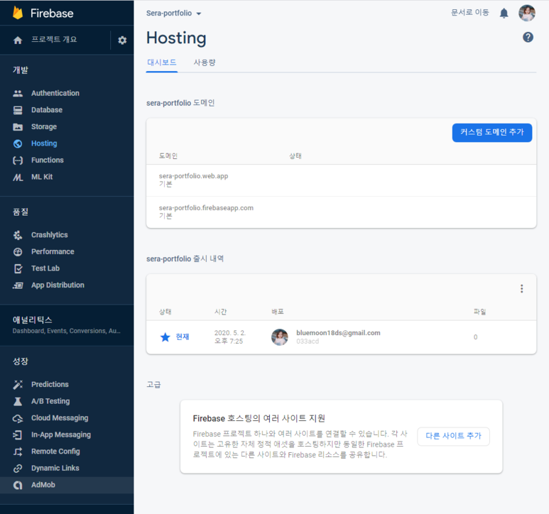Click the AdMob icon

point(18,486)
